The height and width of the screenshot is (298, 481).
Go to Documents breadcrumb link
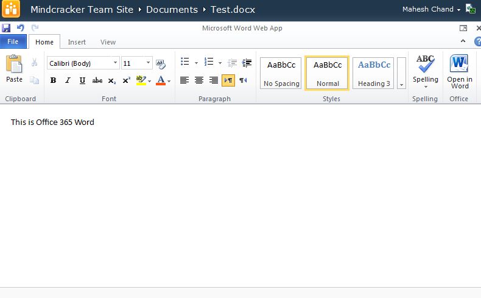(x=172, y=10)
